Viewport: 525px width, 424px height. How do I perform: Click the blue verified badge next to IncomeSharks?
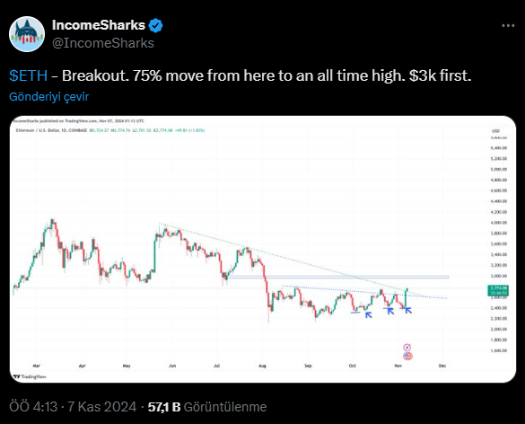[x=155, y=25]
